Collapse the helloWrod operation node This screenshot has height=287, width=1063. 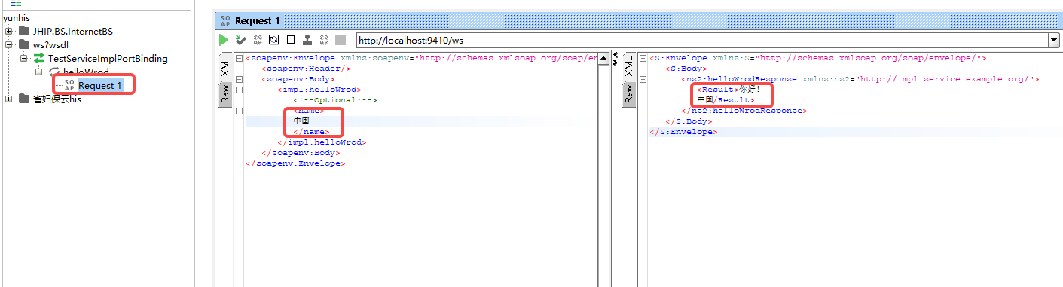[x=38, y=72]
